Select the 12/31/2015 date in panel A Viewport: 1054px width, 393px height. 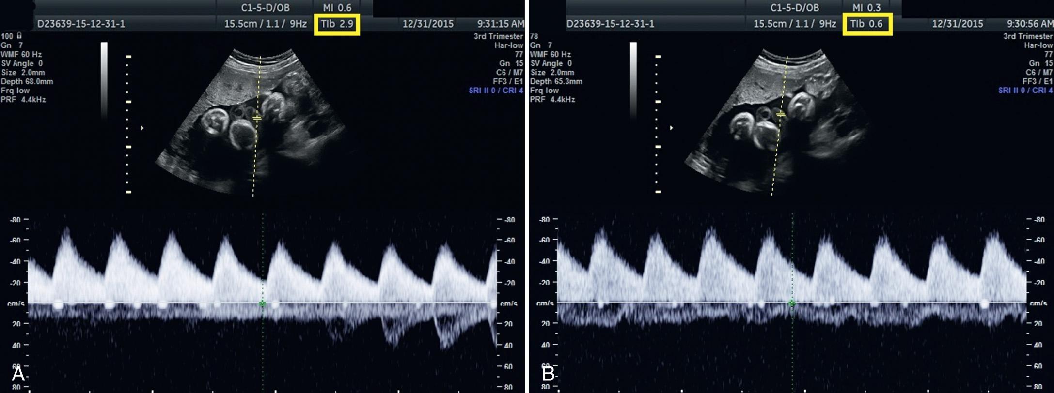tap(428, 24)
